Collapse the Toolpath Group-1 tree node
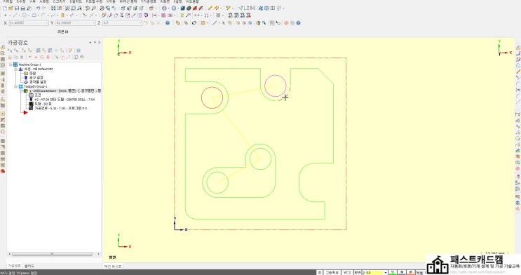 [x=15, y=86]
